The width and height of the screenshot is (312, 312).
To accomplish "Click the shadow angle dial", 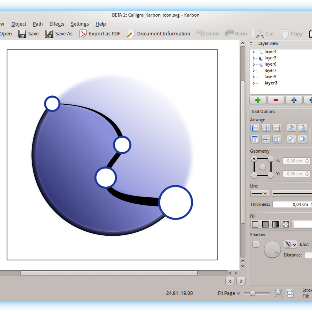I will coord(272,249).
